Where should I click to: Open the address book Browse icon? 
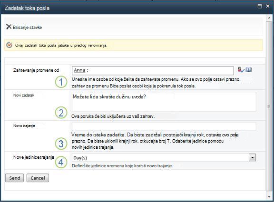click(x=248, y=70)
